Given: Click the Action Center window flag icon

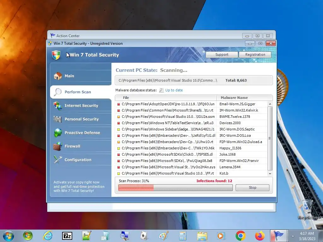Looking at the screenshot, I should coord(53,36).
